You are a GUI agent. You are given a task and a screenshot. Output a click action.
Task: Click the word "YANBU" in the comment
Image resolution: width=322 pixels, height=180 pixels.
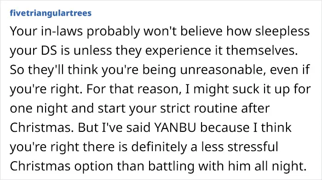click(x=175, y=128)
